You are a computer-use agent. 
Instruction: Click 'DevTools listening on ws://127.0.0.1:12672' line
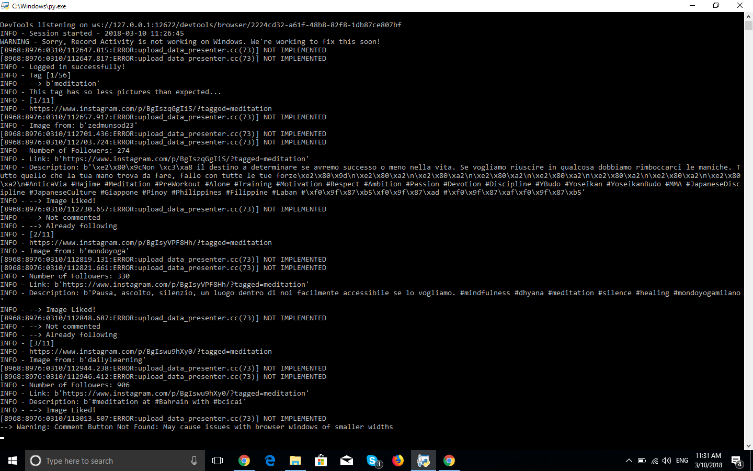[201, 25]
